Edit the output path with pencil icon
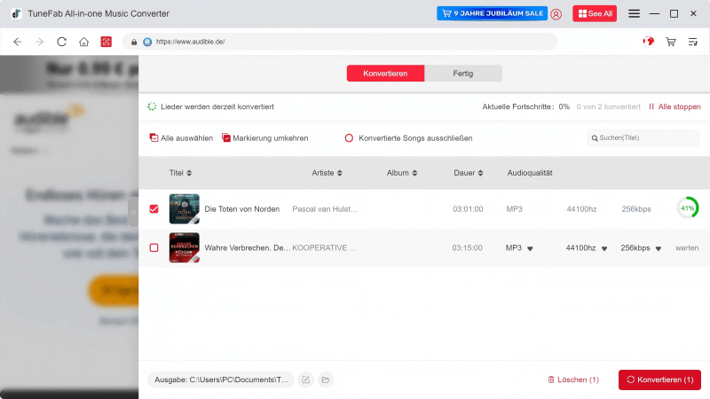The image size is (710, 399). [305, 379]
